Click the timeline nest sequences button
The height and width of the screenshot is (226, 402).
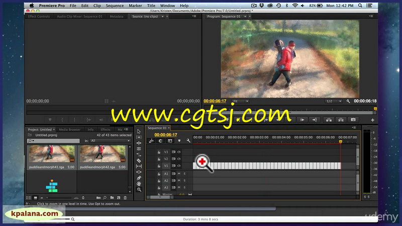pos(151,141)
